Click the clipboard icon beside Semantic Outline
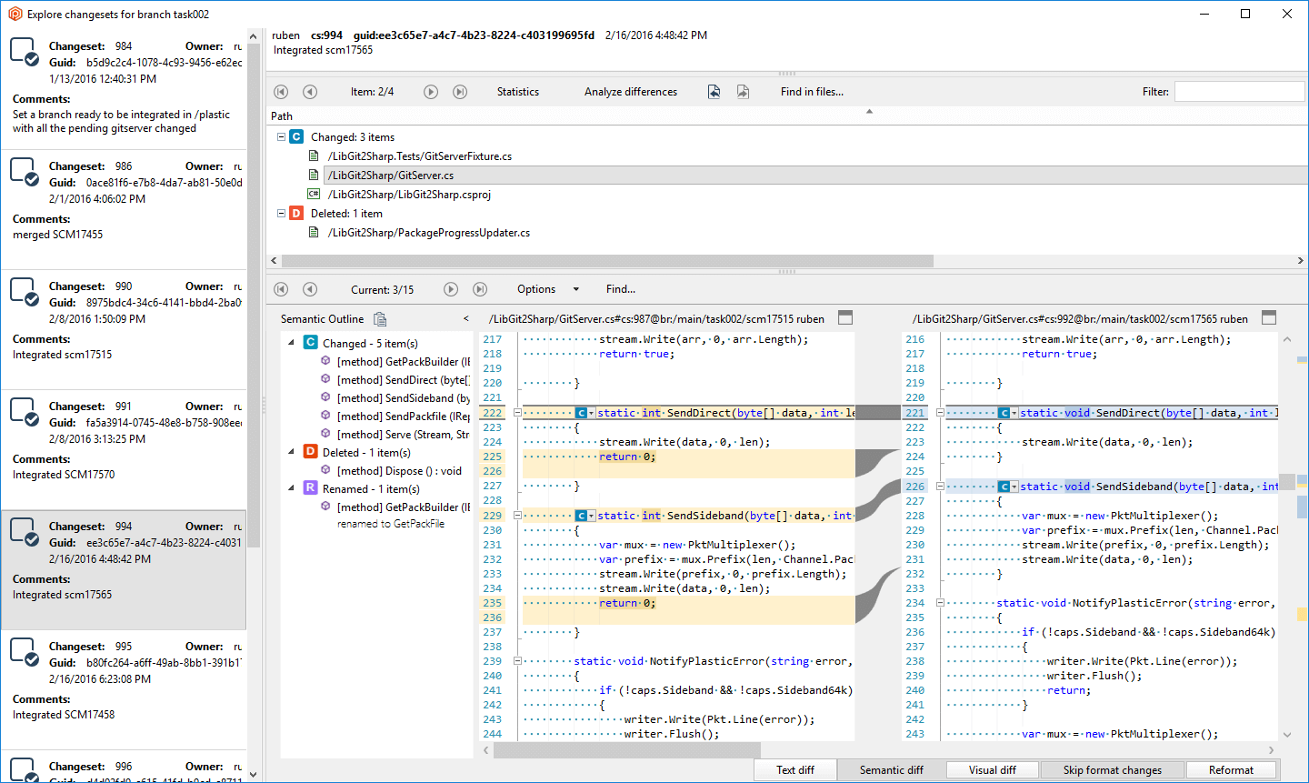Image resolution: width=1309 pixels, height=783 pixels. [379, 318]
